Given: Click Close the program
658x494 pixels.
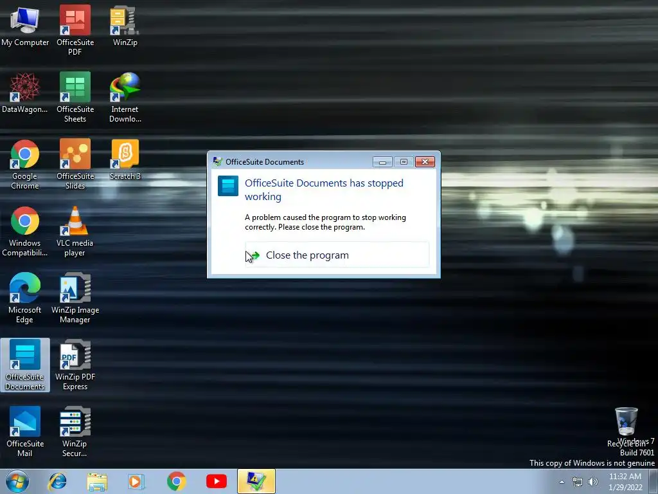Looking at the screenshot, I should click(x=337, y=255).
